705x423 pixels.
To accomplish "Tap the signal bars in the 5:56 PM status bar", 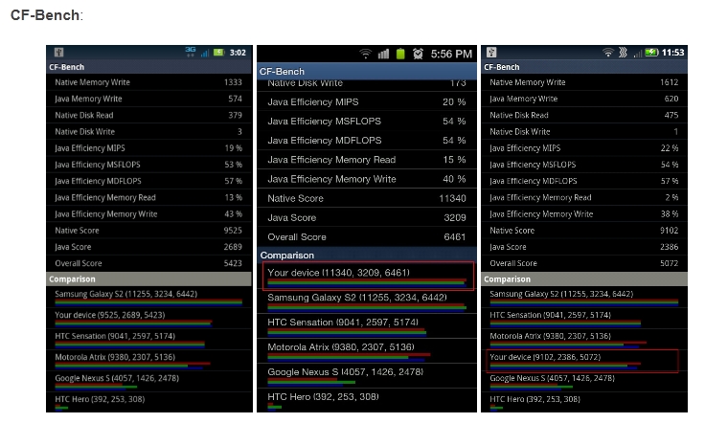I will 383,55.
